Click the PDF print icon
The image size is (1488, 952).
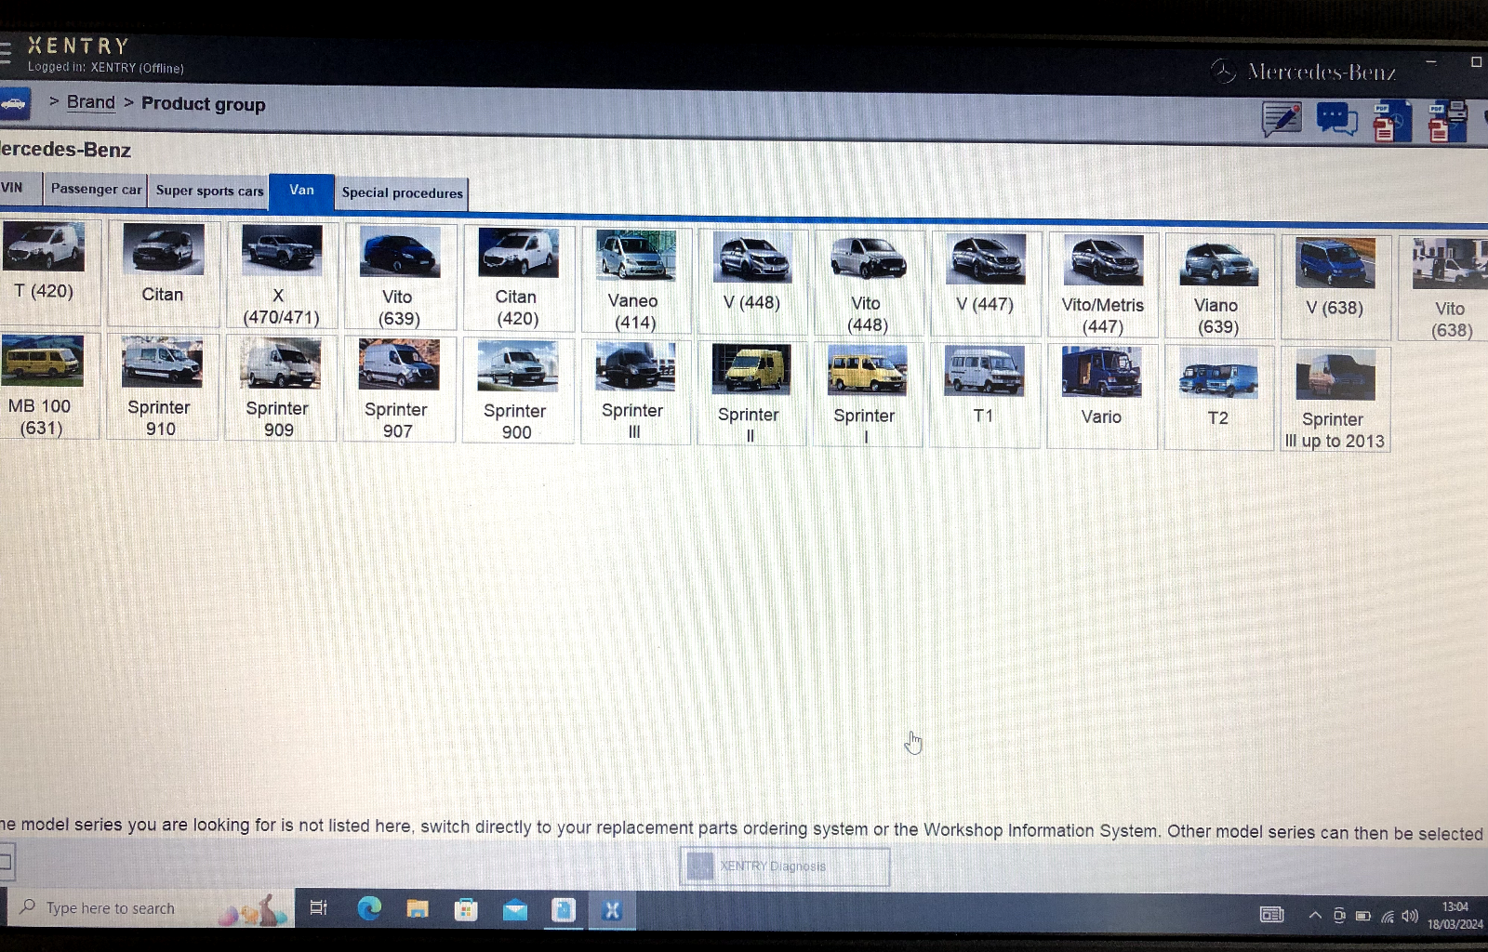coord(1447,122)
